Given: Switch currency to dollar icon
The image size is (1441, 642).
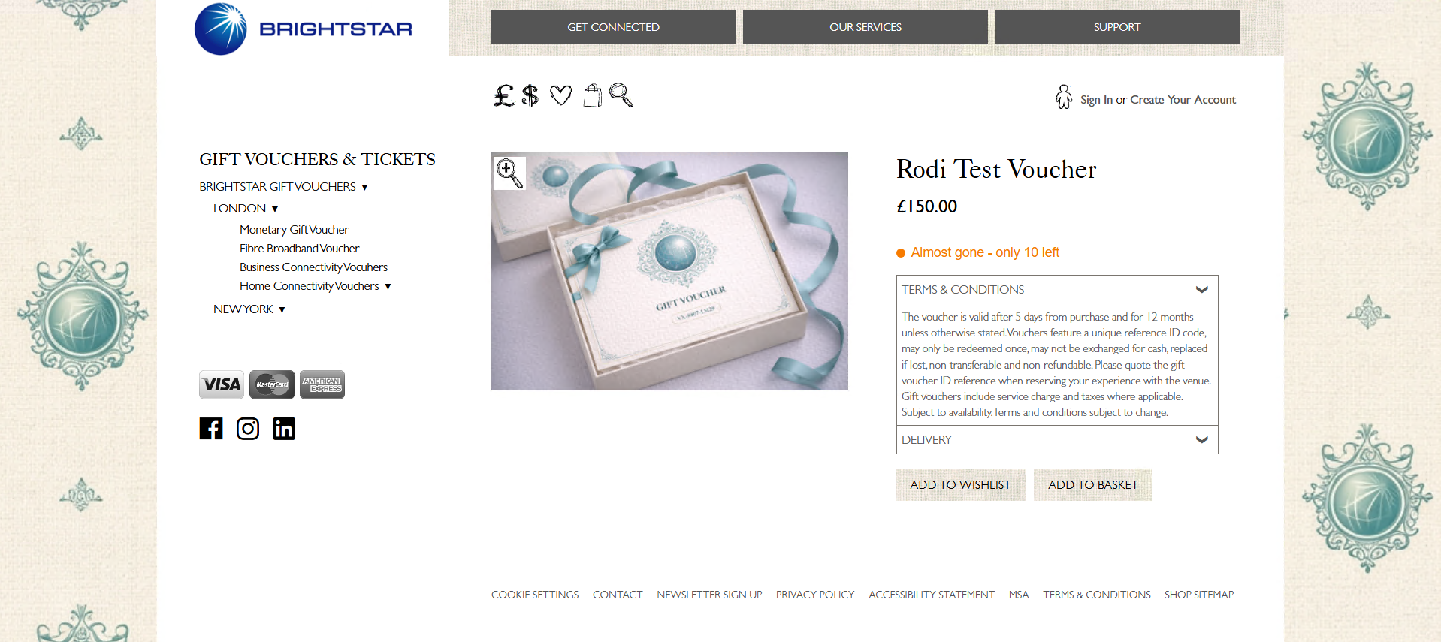Looking at the screenshot, I should (x=530, y=95).
